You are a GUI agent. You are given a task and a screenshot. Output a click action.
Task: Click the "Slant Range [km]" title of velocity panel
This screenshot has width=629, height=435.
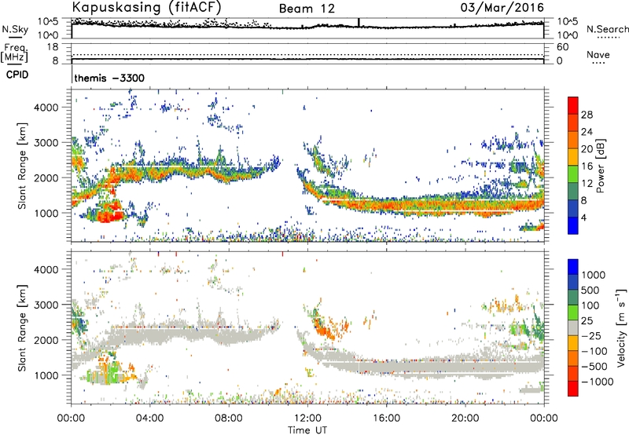[x=22, y=327]
